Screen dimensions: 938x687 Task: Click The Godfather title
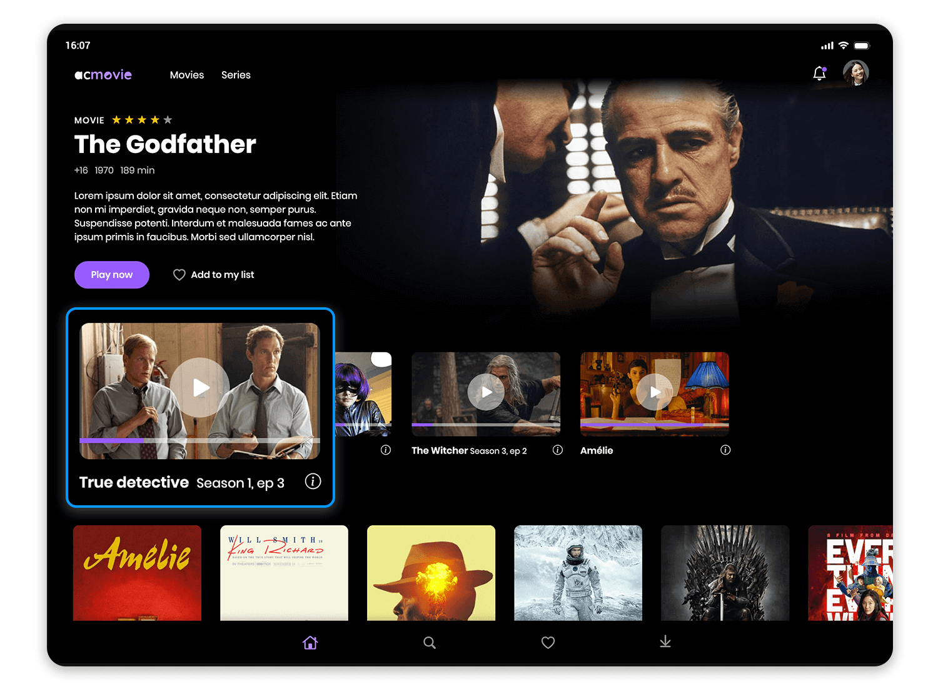pos(165,144)
